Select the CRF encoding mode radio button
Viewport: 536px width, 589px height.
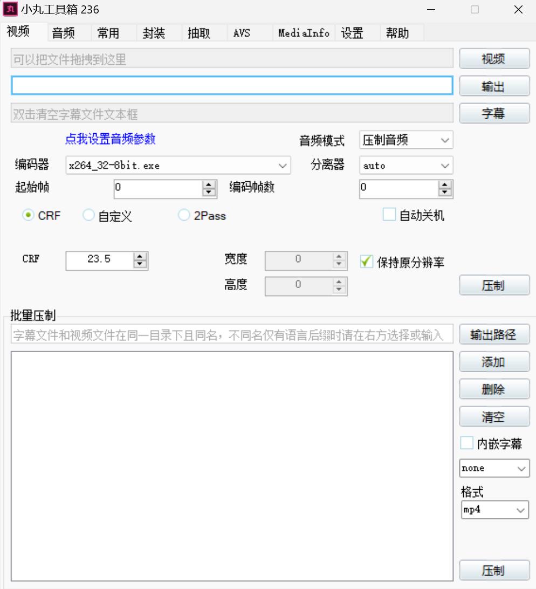pos(28,216)
